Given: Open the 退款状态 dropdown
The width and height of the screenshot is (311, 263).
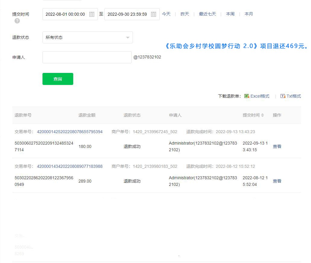Looking at the screenshot, I should (87, 37).
